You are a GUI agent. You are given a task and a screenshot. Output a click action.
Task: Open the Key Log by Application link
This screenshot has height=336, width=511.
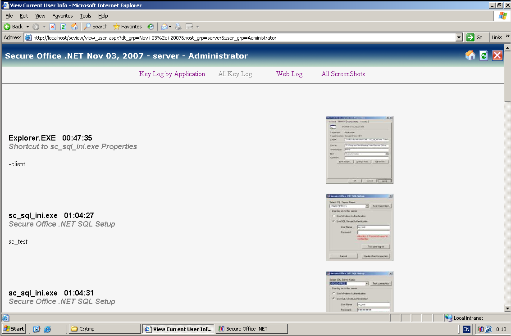pyautogui.click(x=172, y=74)
